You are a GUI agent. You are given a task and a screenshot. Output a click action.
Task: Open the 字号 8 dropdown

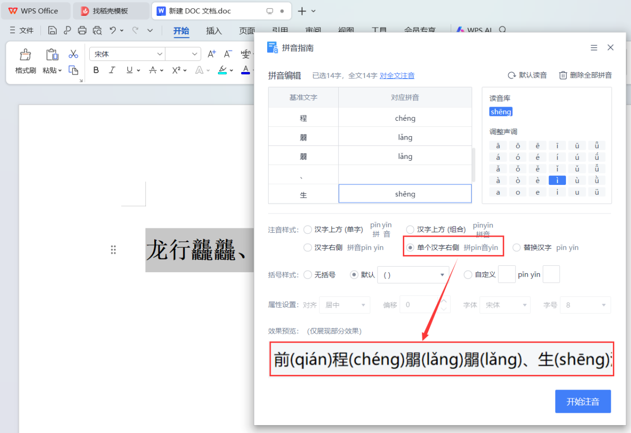coord(586,305)
